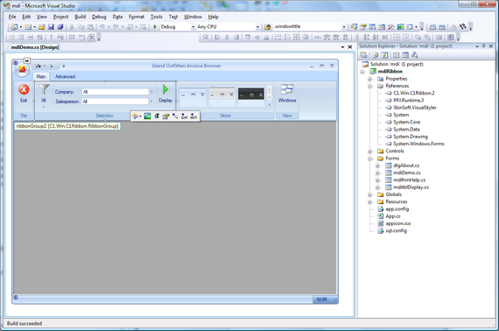The image size is (499, 331).
Task: Select dlgAbout.cs in Solution Explorer
Action: coord(406,165)
